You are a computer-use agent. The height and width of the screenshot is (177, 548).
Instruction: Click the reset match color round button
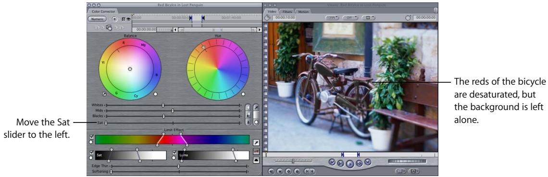point(257,122)
